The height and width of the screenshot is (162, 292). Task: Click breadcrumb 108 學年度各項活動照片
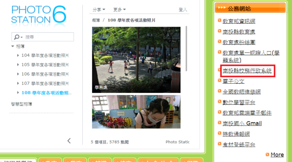click(131, 20)
